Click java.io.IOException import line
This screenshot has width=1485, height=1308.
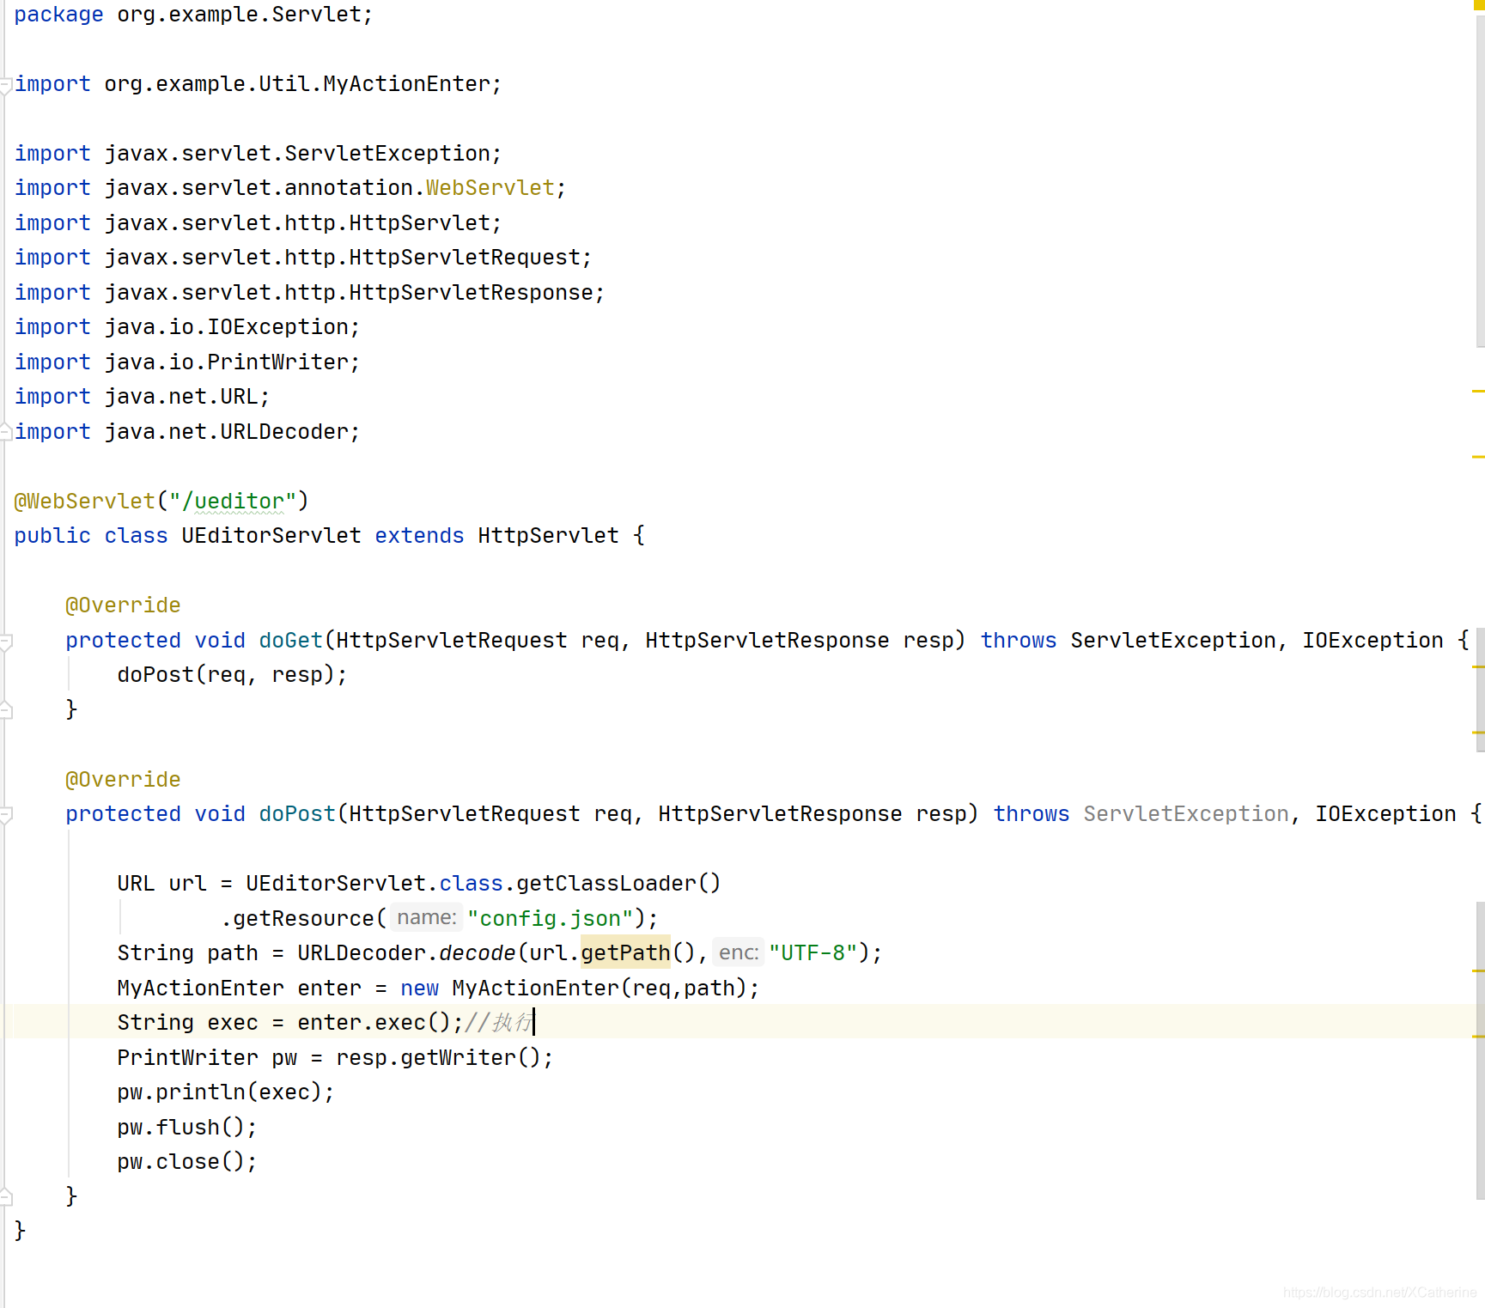pyautogui.click(x=187, y=327)
